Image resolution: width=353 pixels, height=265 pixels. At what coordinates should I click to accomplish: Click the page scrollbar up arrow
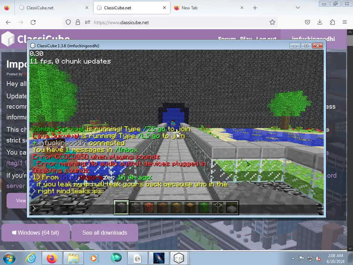(350, 32)
